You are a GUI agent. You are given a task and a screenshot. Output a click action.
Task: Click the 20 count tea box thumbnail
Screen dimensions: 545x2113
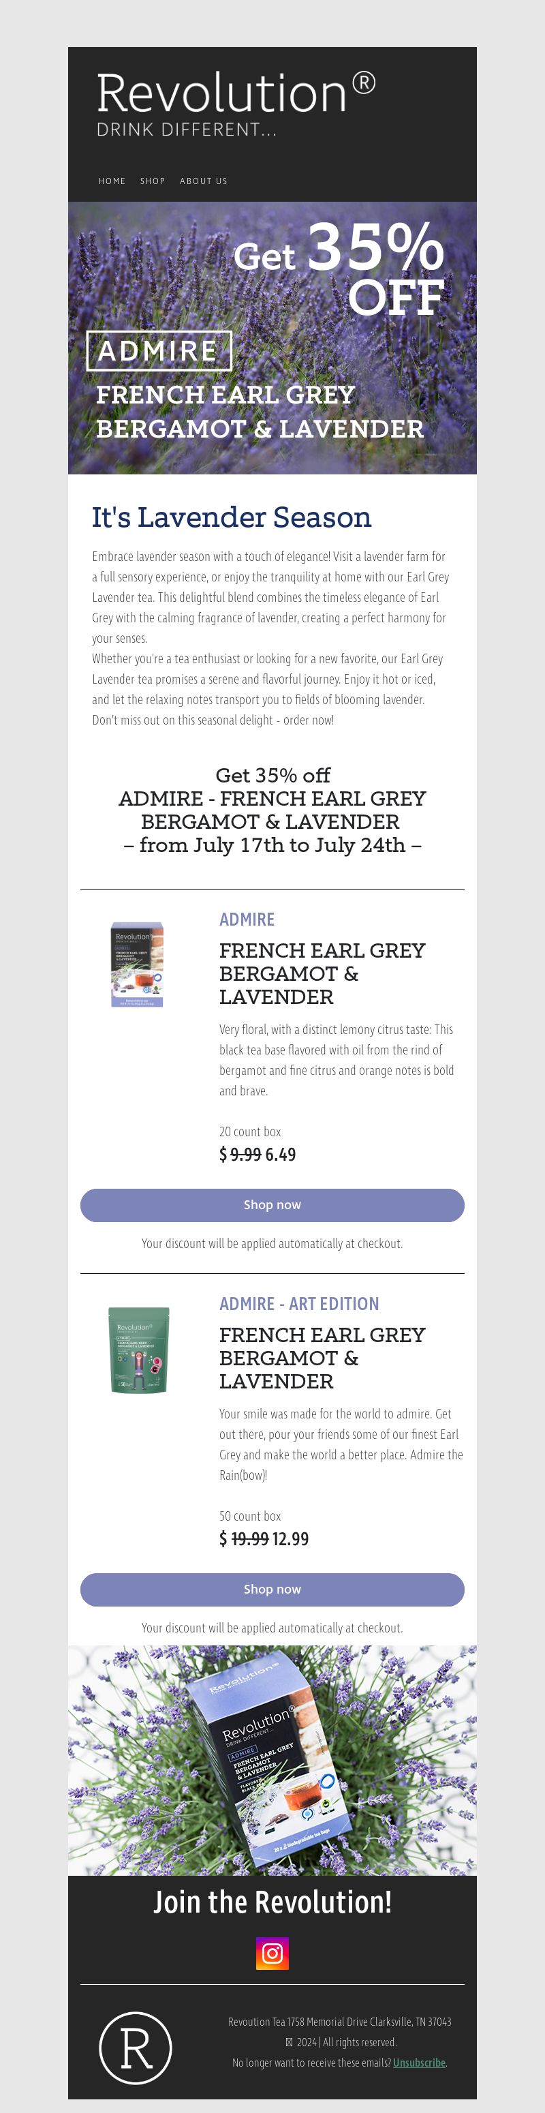(137, 964)
